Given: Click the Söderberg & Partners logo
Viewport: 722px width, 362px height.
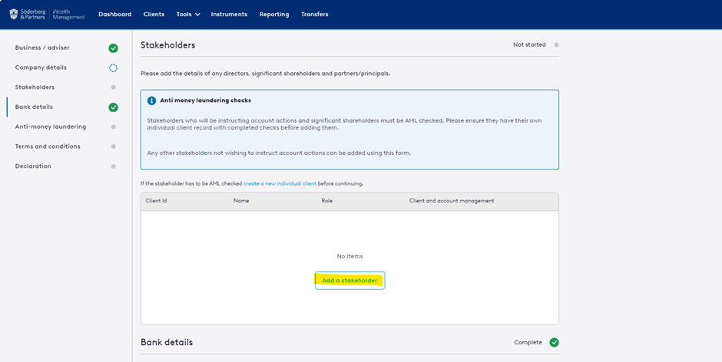Looking at the screenshot, I should (47, 14).
